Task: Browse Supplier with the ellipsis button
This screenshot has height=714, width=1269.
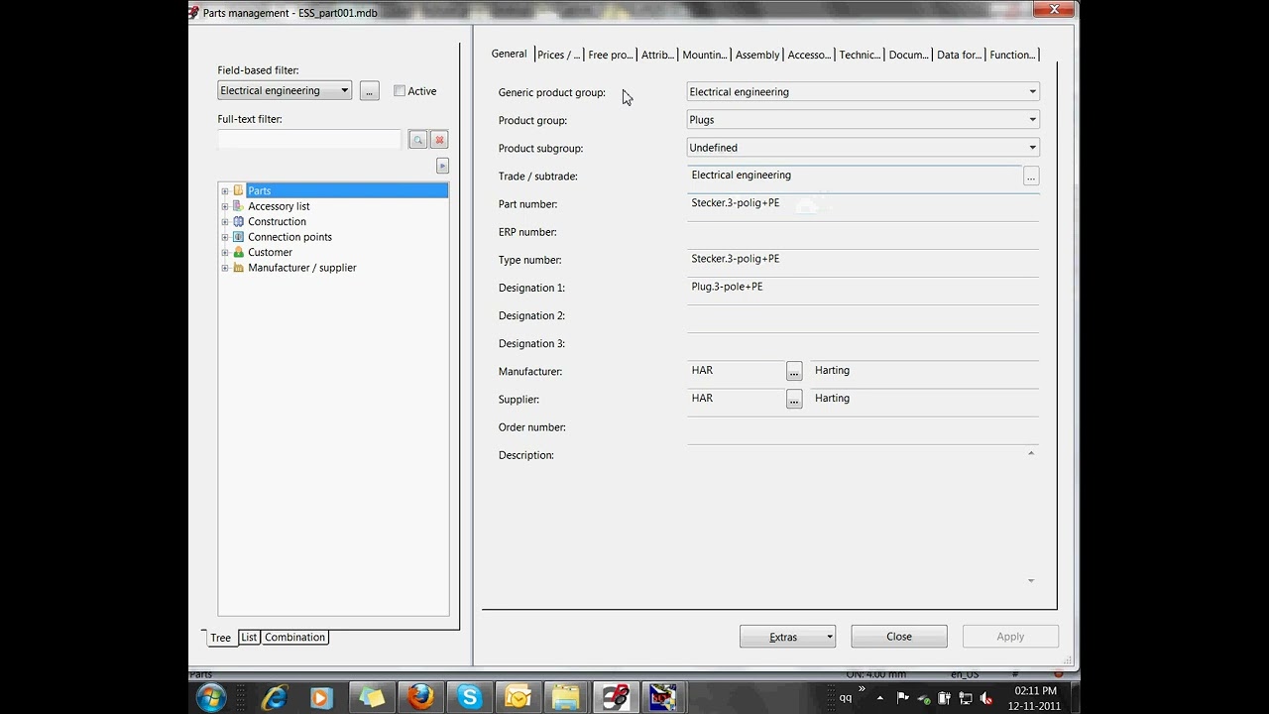Action: click(794, 399)
